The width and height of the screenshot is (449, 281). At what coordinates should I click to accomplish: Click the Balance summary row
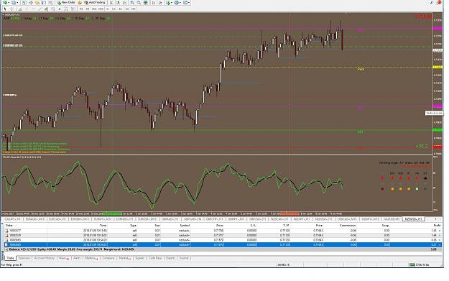pyautogui.click(x=222, y=249)
